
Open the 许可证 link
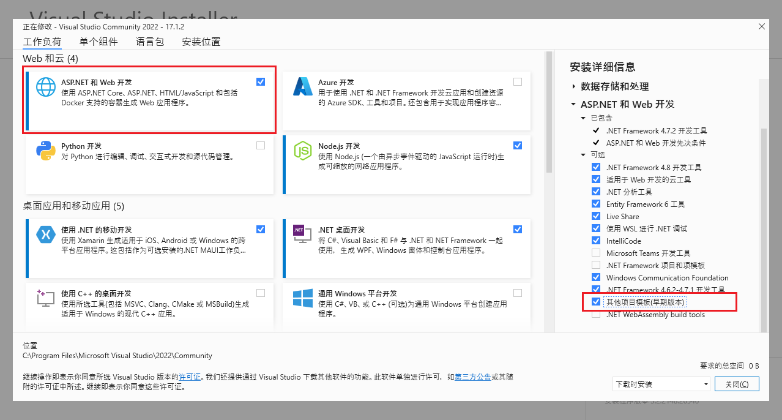(189, 377)
